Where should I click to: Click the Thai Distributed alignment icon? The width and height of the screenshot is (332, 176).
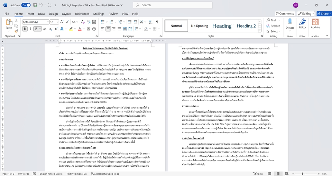point(130,29)
